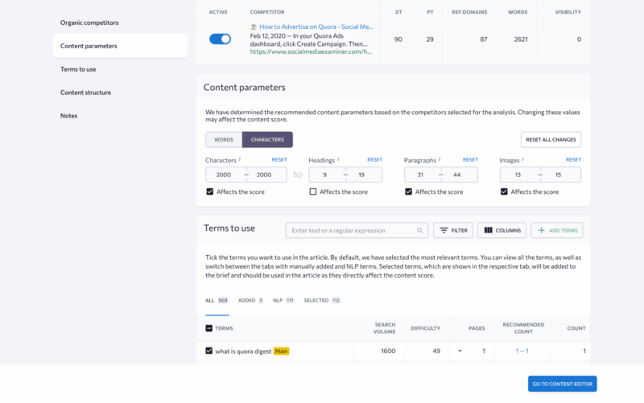
Task: Click the terms search input field
Action: [352, 231]
